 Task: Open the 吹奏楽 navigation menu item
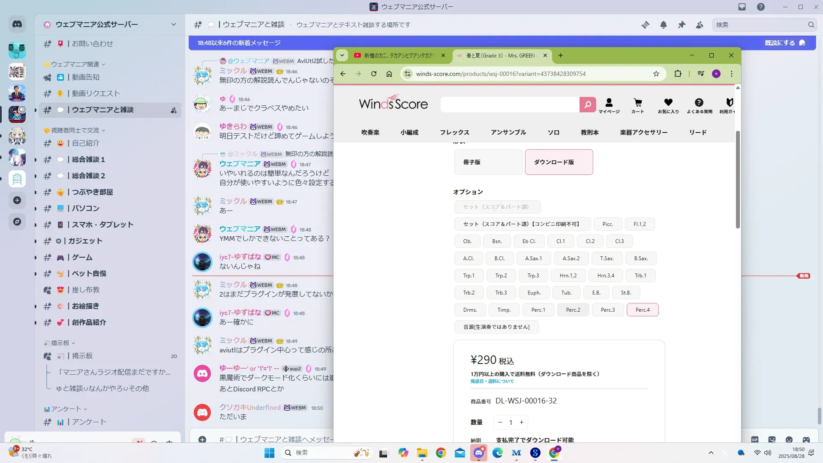point(370,132)
